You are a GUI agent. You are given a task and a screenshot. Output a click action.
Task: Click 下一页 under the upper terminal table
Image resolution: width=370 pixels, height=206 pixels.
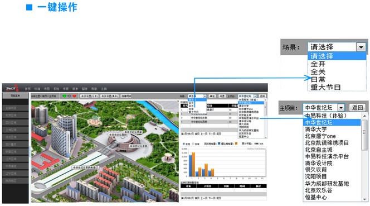pyautogui.click(x=212, y=134)
